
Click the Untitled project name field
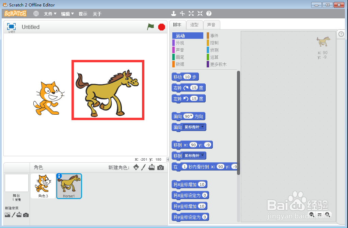[x=31, y=27]
